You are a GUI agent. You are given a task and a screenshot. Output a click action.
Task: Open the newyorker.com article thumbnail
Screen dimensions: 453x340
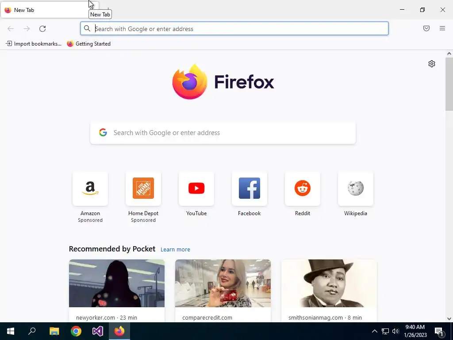click(x=117, y=283)
